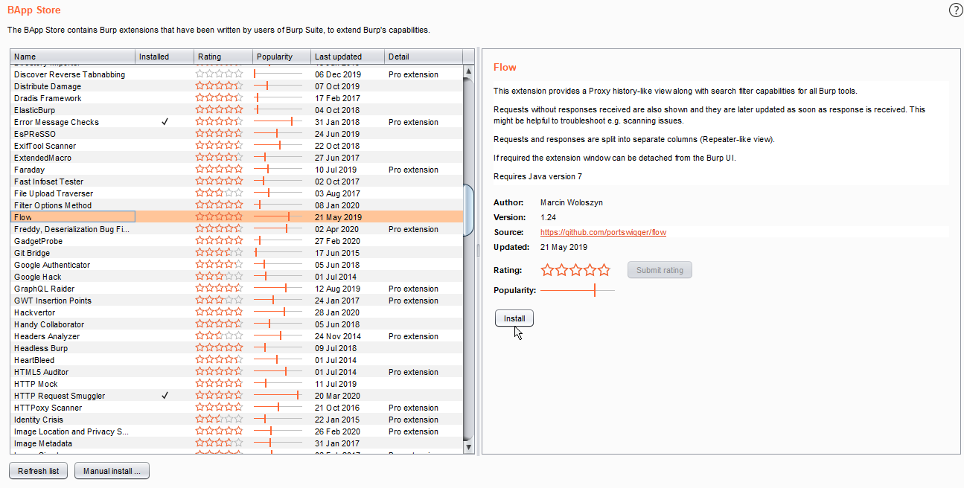The height and width of the screenshot is (488, 964).
Task: Select the Google Authenticator extension
Action: coord(52,265)
